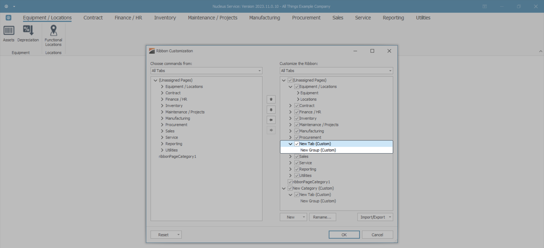Switch to the Finance / HR ribbon tab

(128, 18)
